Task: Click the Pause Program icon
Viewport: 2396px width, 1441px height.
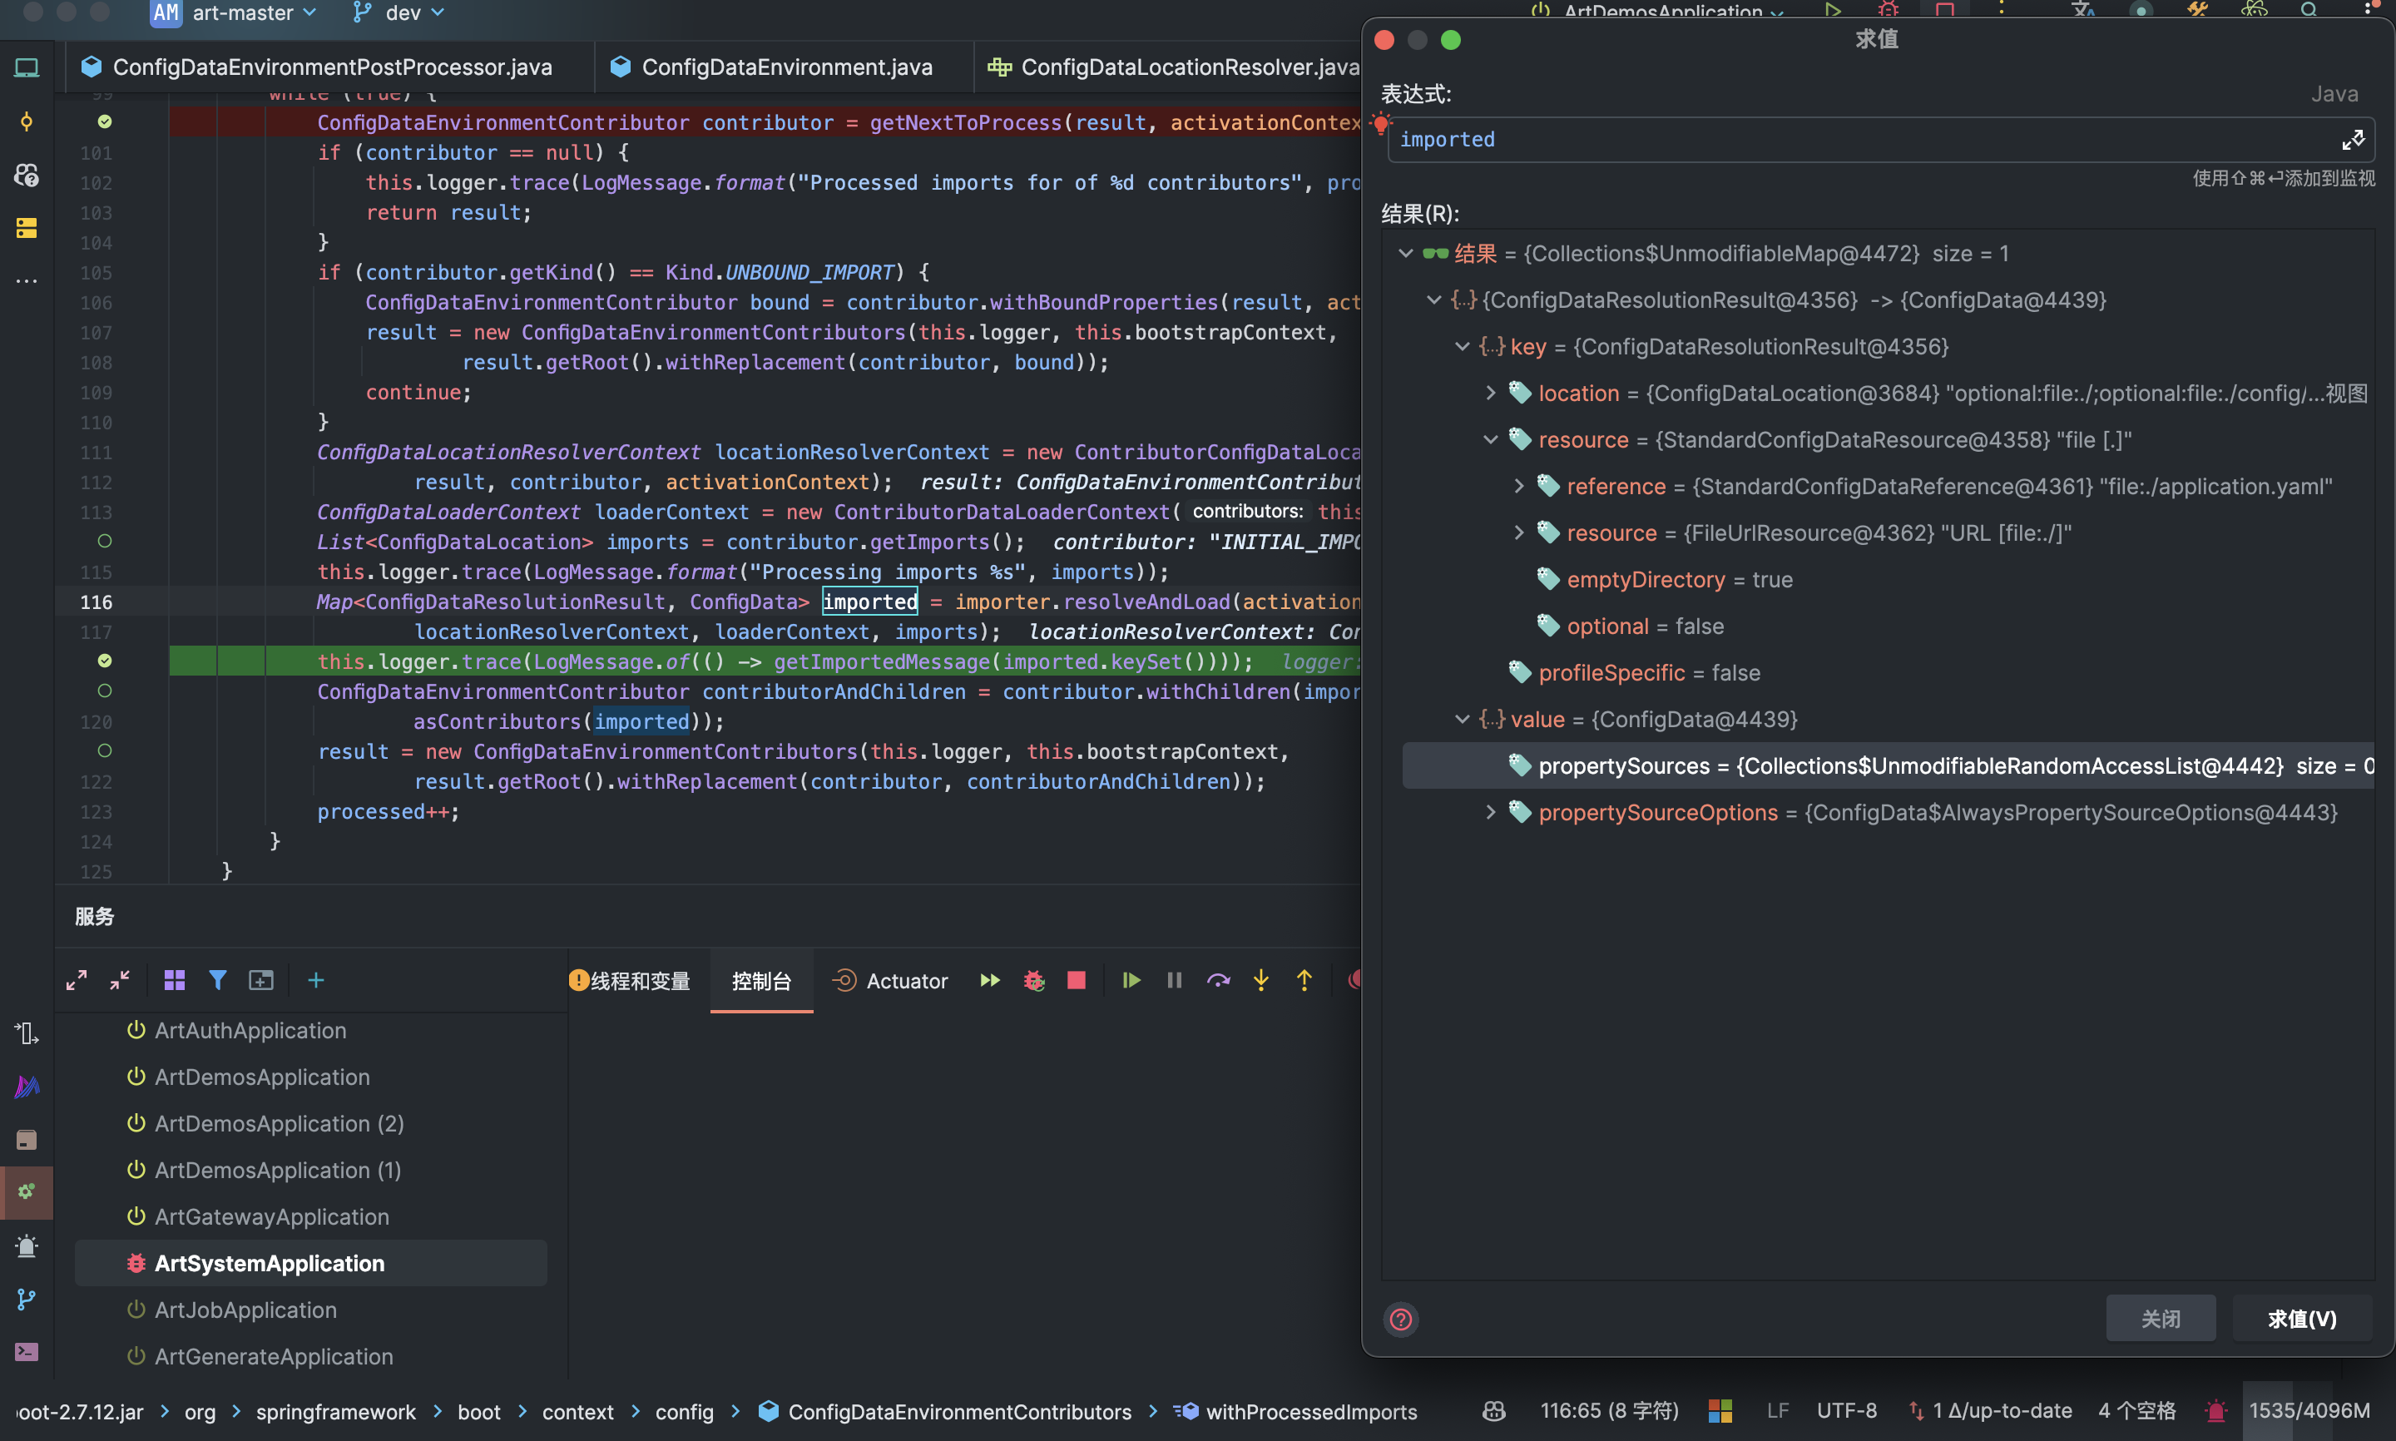Action: click(x=1174, y=980)
